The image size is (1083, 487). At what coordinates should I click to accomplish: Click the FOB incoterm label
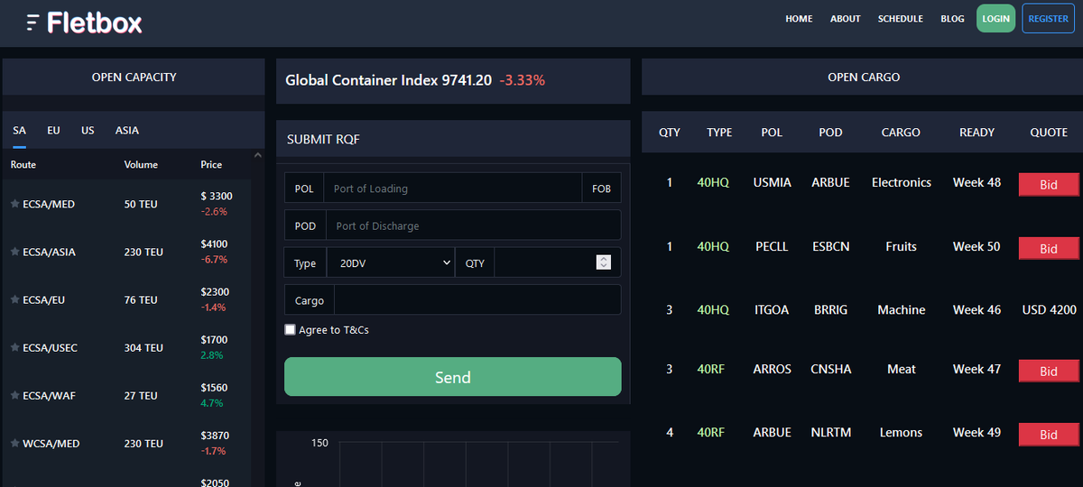[601, 188]
